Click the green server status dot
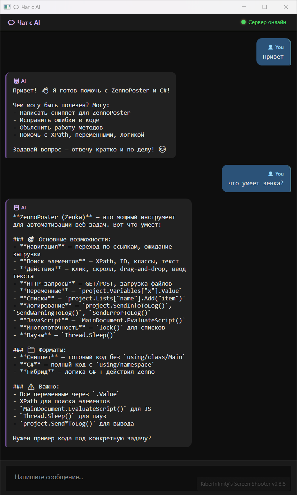 tap(243, 22)
